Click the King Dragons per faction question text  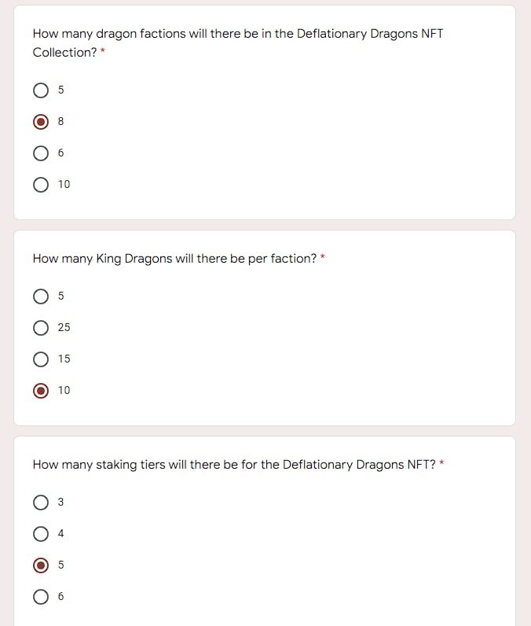174,259
